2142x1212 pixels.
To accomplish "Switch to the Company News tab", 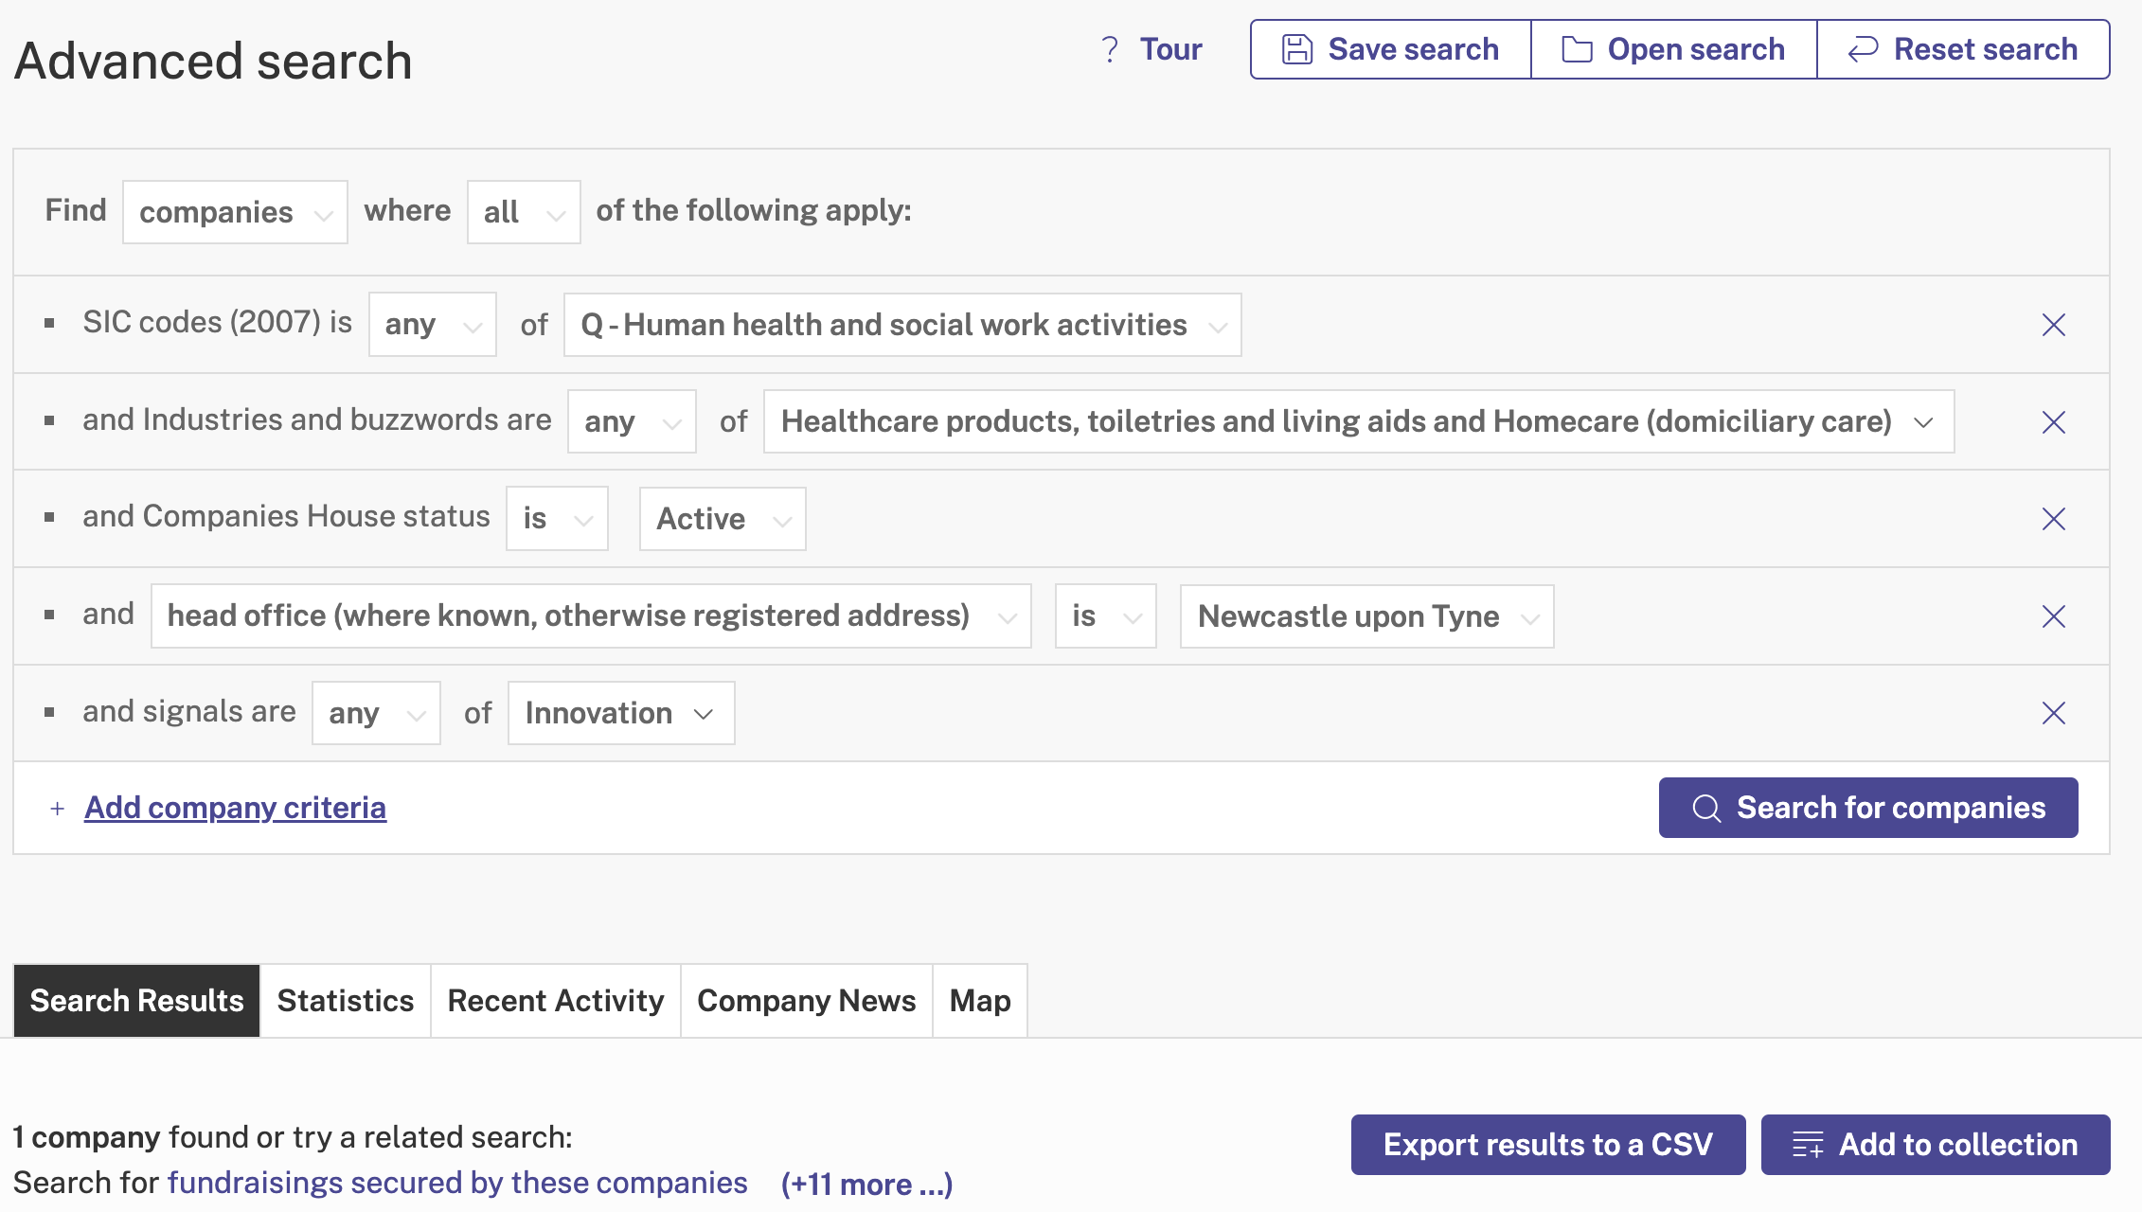I will [807, 1001].
